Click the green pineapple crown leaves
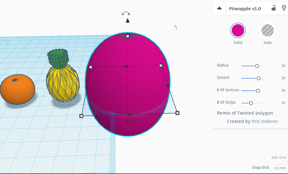This screenshot has width=288, height=174. (58, 59)
